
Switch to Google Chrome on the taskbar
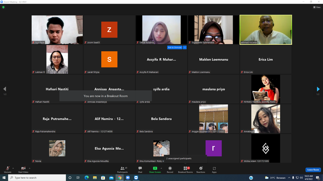click(x=120, y=177)
